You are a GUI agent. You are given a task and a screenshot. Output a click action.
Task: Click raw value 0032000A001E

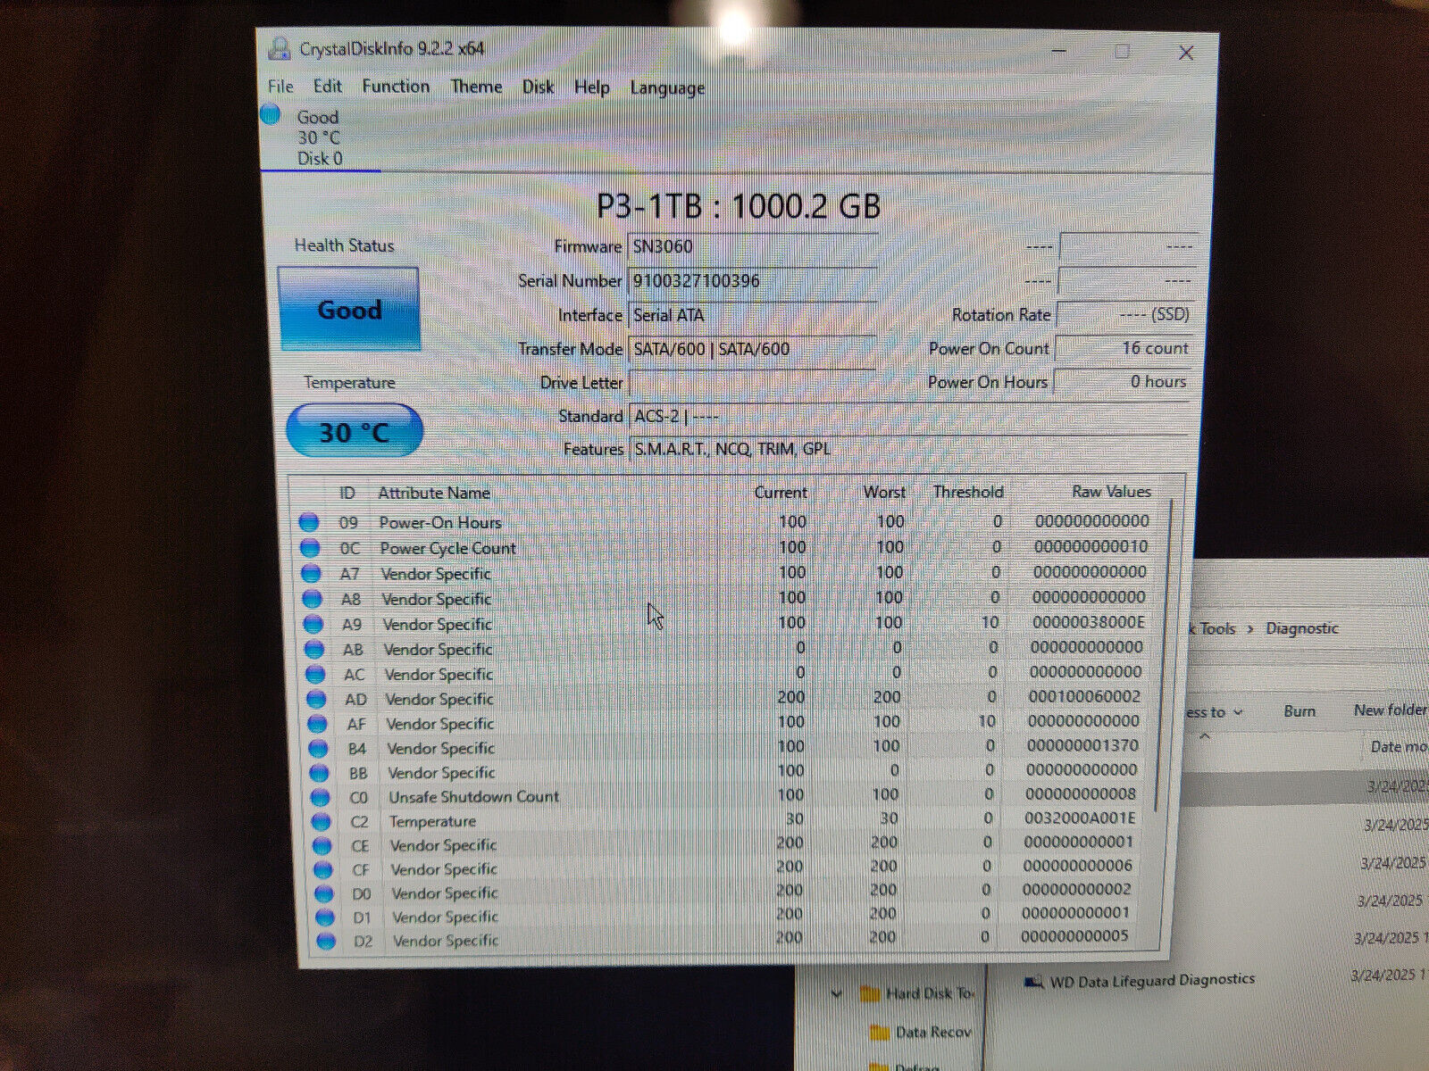click(x=1080, y=818)
